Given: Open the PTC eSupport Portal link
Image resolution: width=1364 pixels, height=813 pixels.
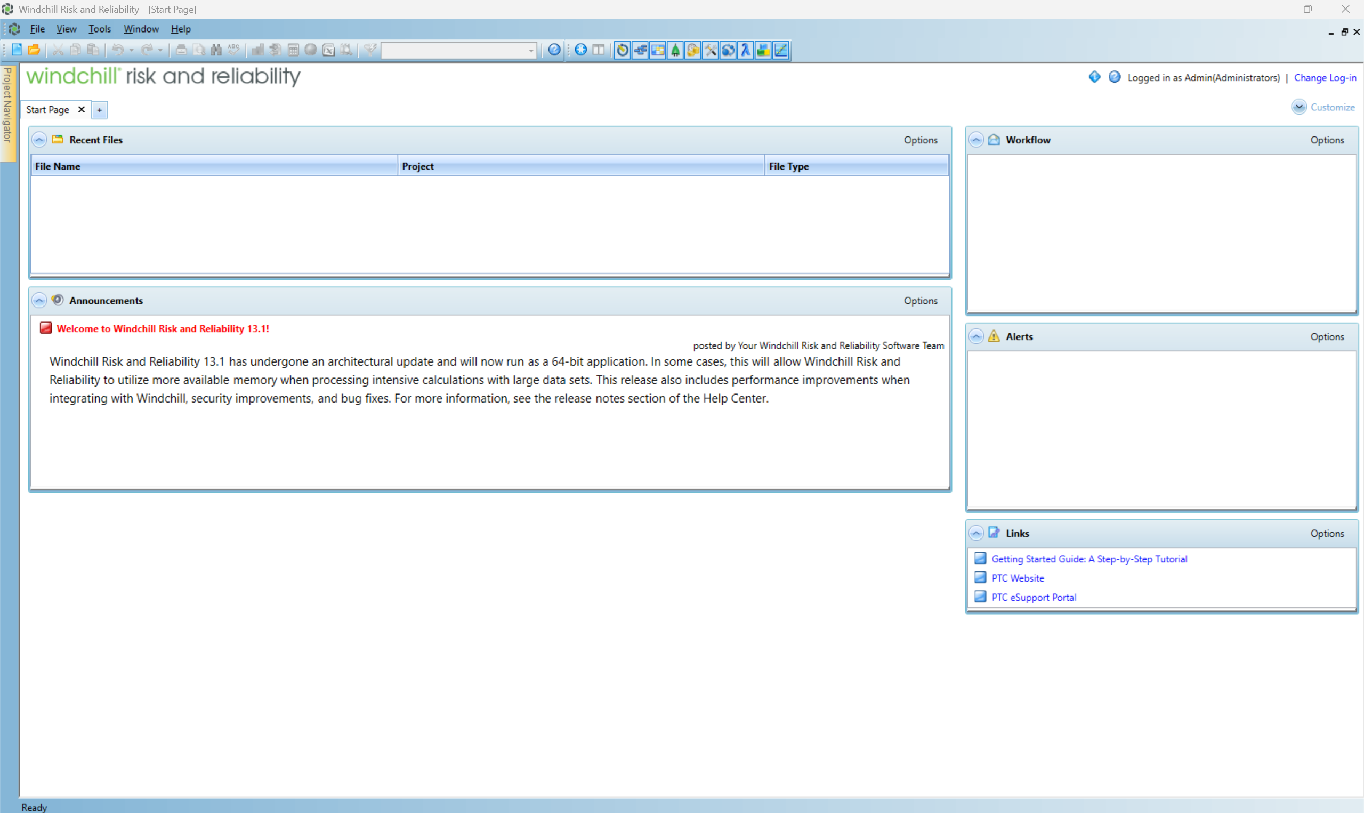Looking at the screenshot, I should coord(1034,597).
